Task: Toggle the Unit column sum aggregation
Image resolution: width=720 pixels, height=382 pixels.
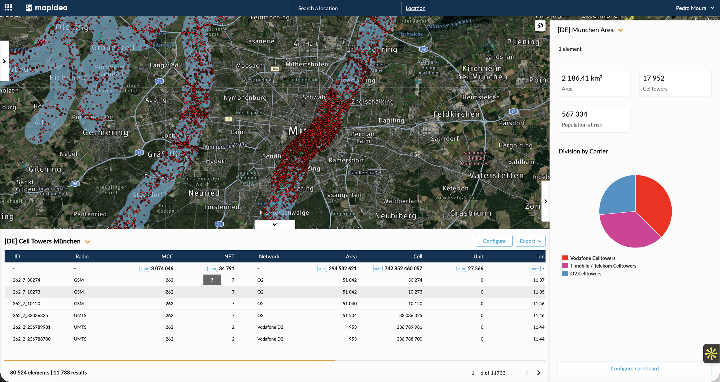Action: pyautogui.click(x=461, y=269)
